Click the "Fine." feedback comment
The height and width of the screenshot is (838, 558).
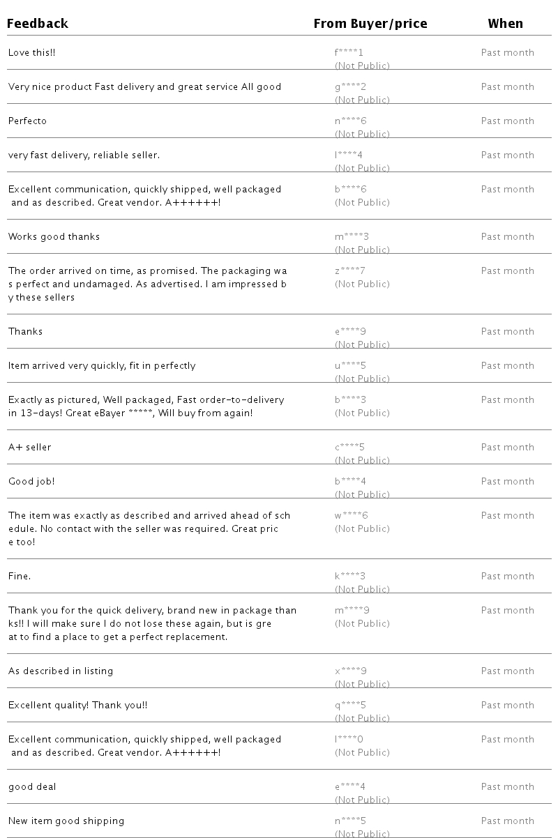point(20,577)
